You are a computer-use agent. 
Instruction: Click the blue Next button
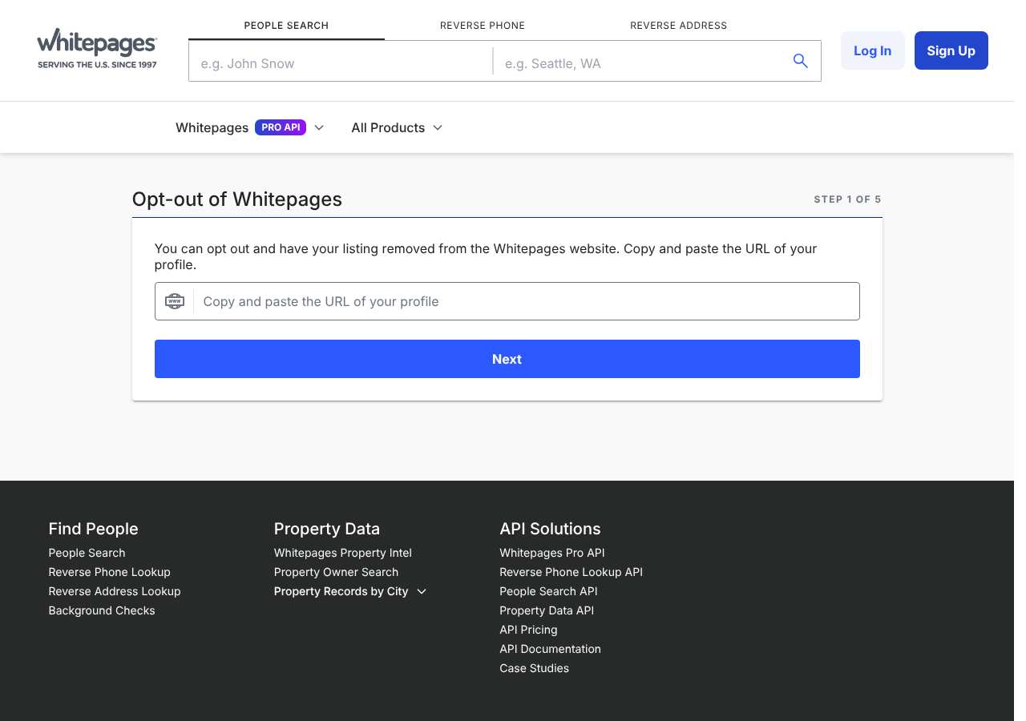507,359
